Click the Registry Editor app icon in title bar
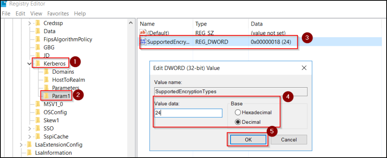The height and width of the screenshot is (158, 387). coord(4,4)
